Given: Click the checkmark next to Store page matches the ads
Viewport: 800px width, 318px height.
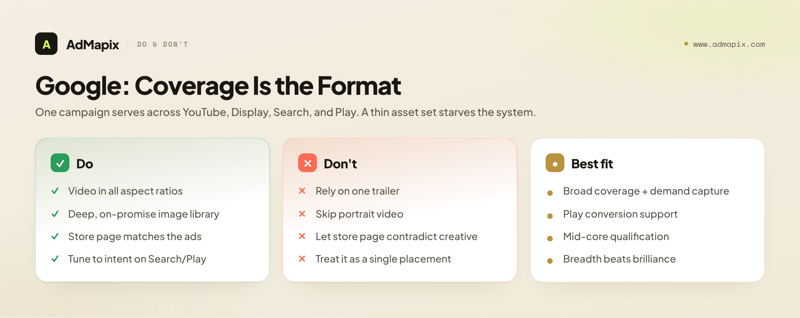Looking at the screenshot, I should [x=55, y=236].
